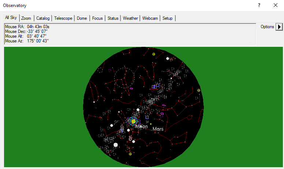This screenshot has width=284, height=169.
Task: Click the yellow crosshair marker at top of sky
Action: 154,54
